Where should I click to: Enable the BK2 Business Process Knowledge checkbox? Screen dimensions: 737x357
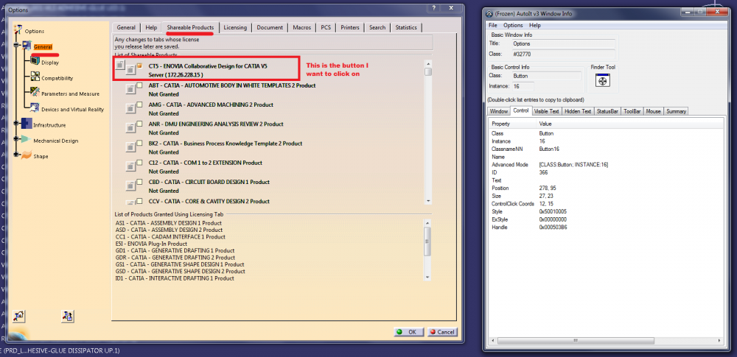(x=139, y=143)
